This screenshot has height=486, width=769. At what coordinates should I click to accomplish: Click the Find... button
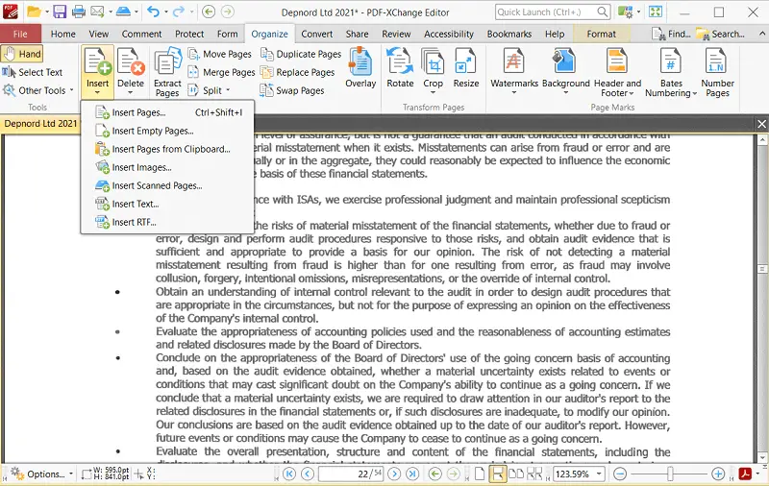tap(671, 34)
